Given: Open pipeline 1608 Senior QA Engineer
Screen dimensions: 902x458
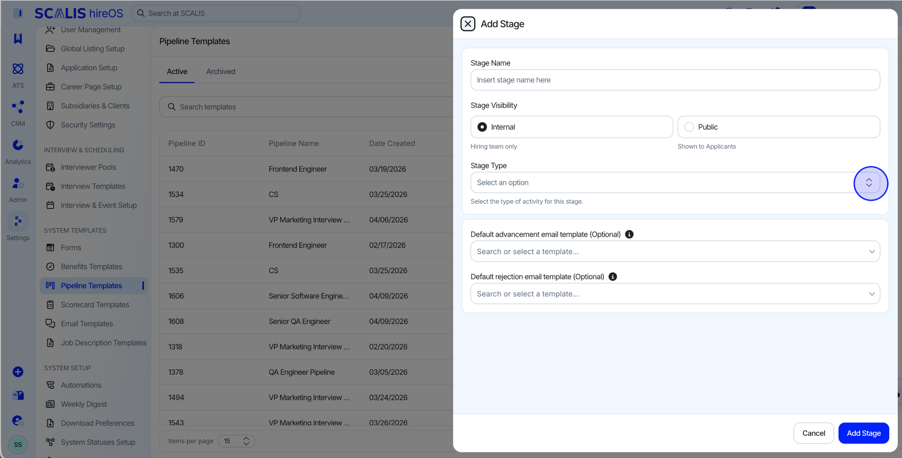Looking at the screenshot, I should (306, 321).
